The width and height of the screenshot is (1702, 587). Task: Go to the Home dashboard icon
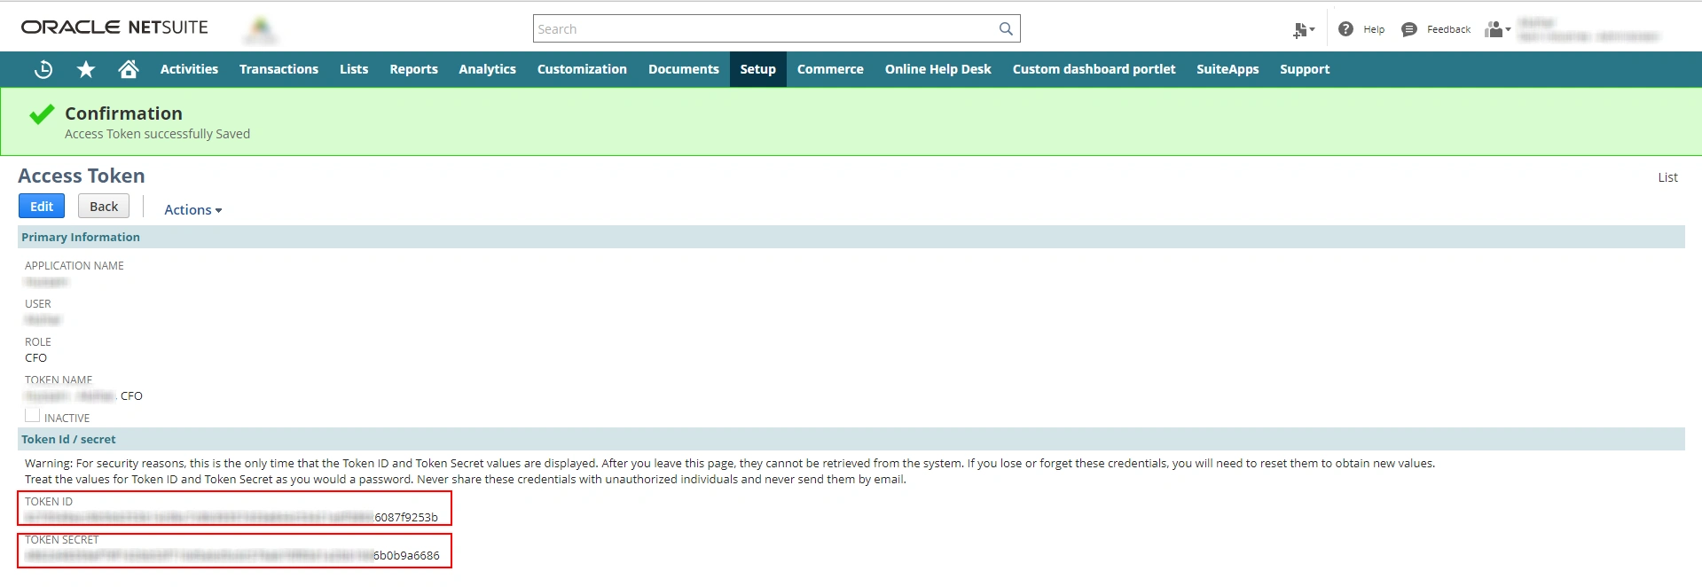[129, 69]
